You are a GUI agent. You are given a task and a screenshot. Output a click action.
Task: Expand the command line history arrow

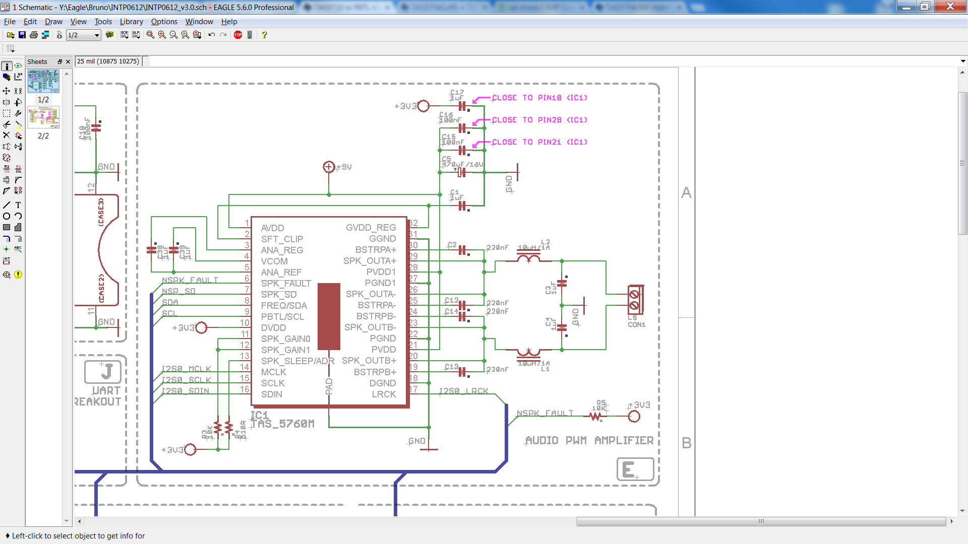coord(962,61)
